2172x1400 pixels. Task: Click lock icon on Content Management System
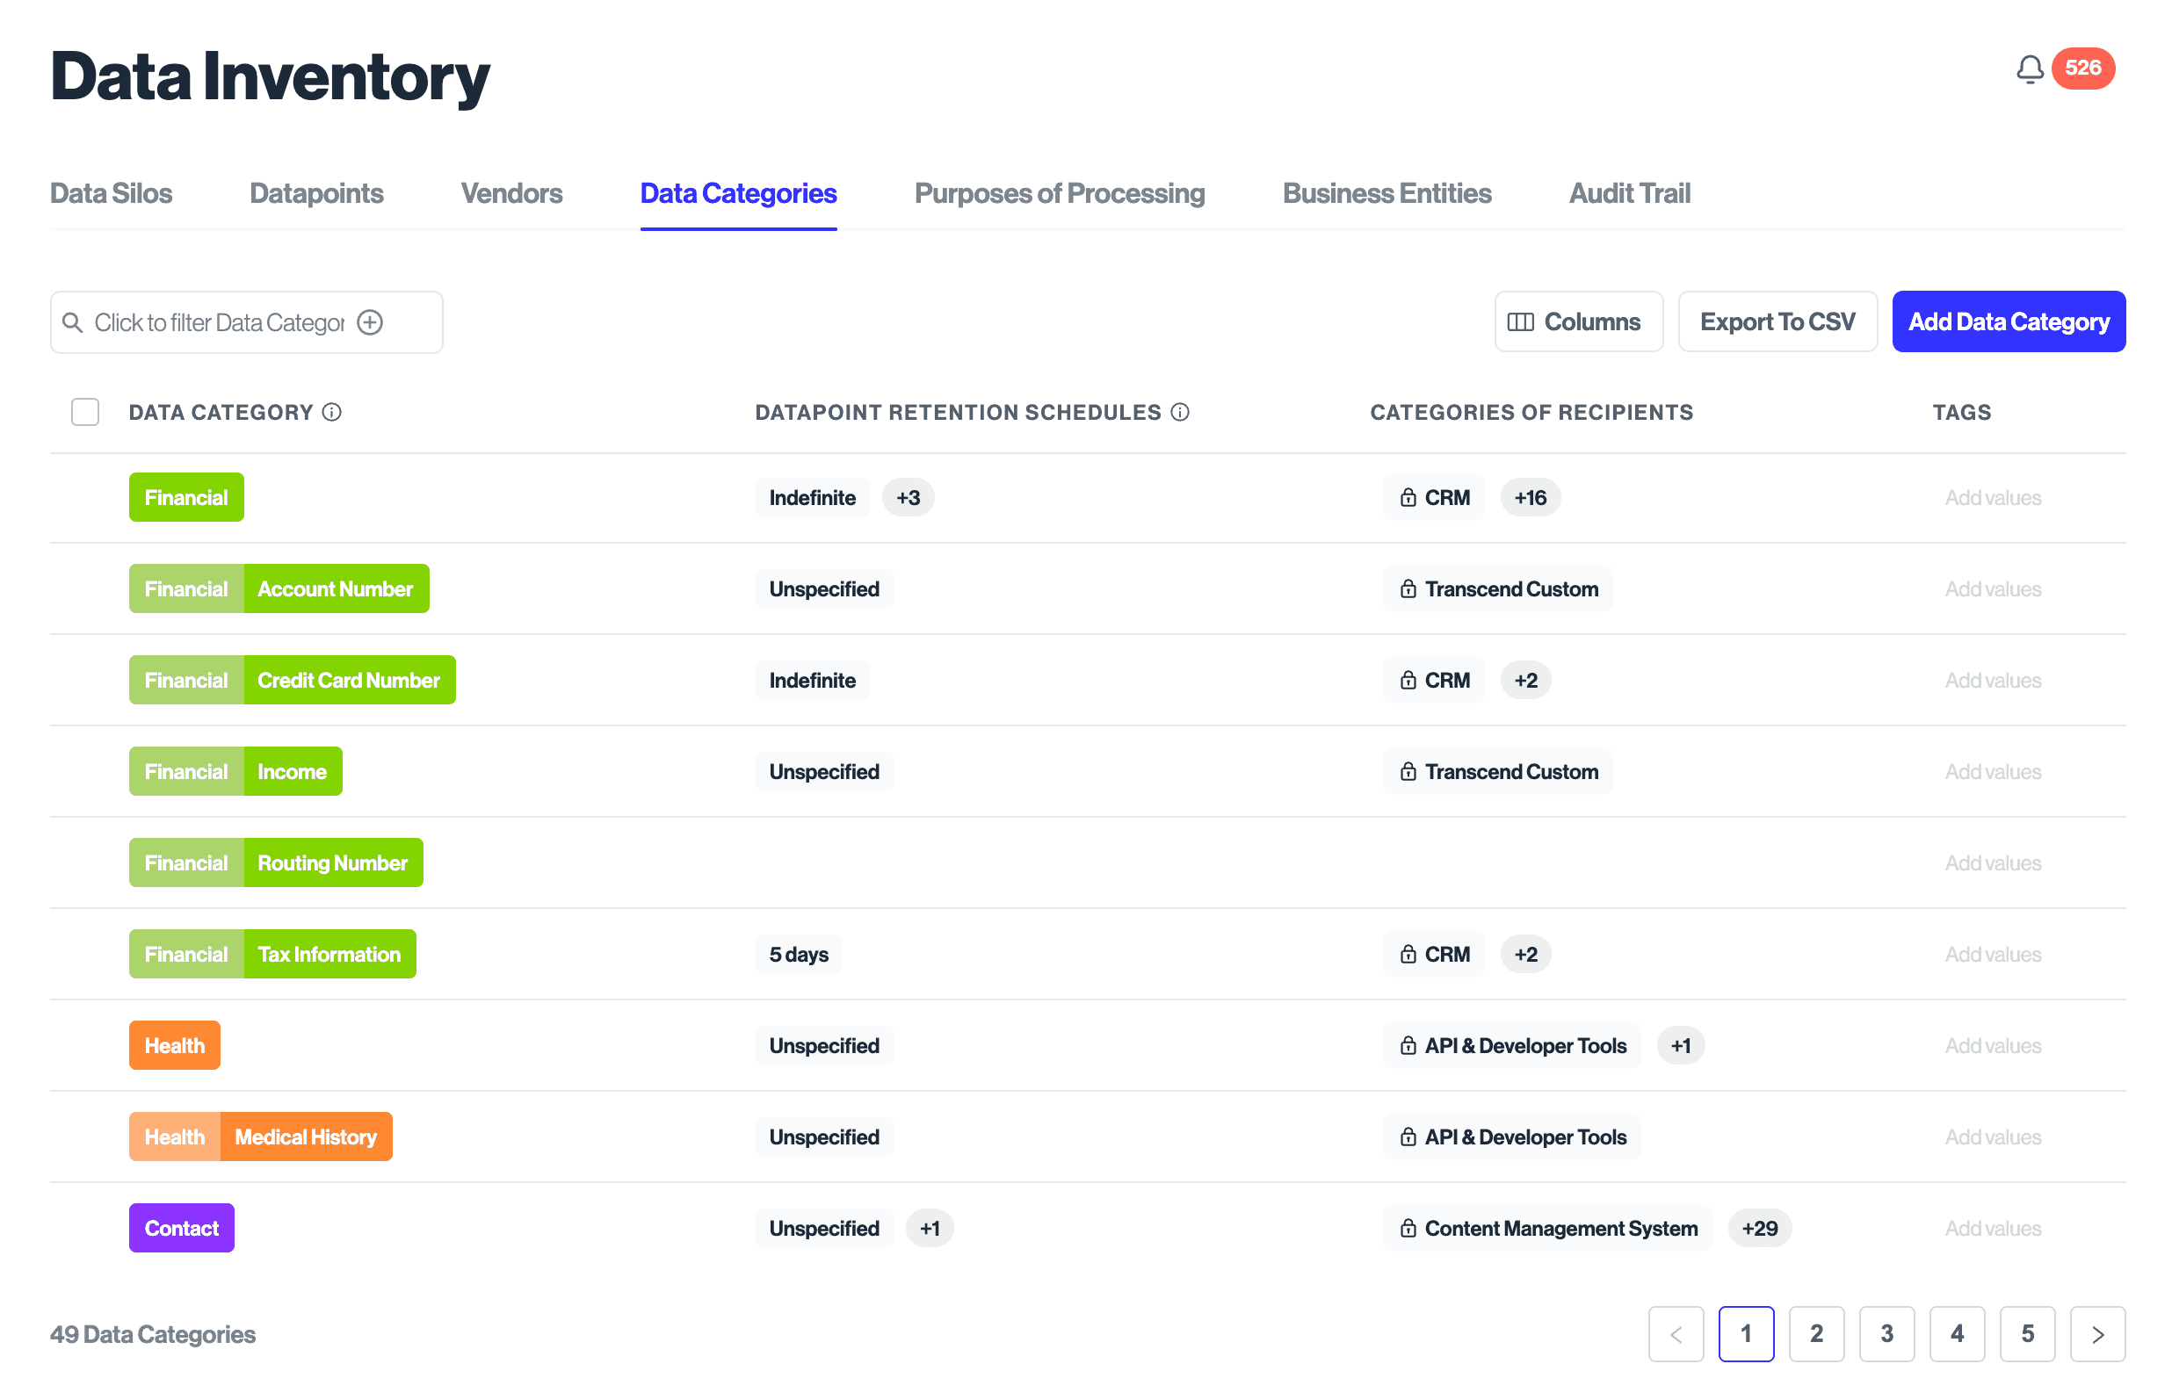click(x=1408, y=1229)
